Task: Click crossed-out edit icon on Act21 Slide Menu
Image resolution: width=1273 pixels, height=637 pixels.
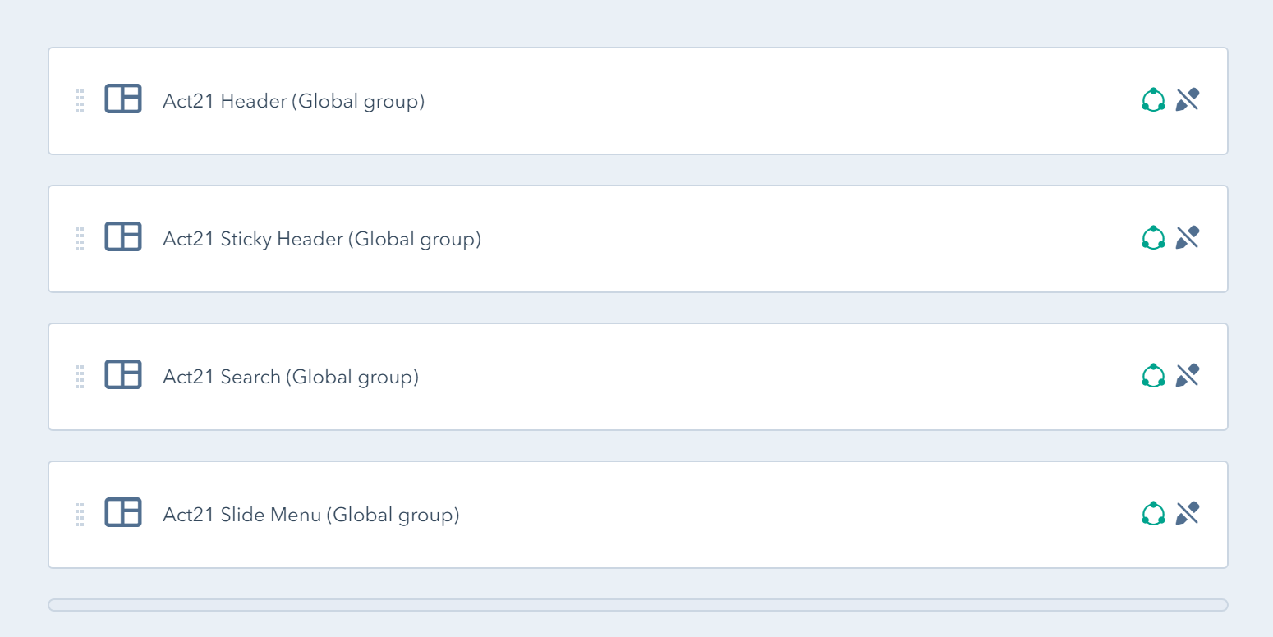Action: click(x=1188, y=514)
